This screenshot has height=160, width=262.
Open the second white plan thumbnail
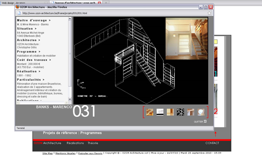pos(160,112)
